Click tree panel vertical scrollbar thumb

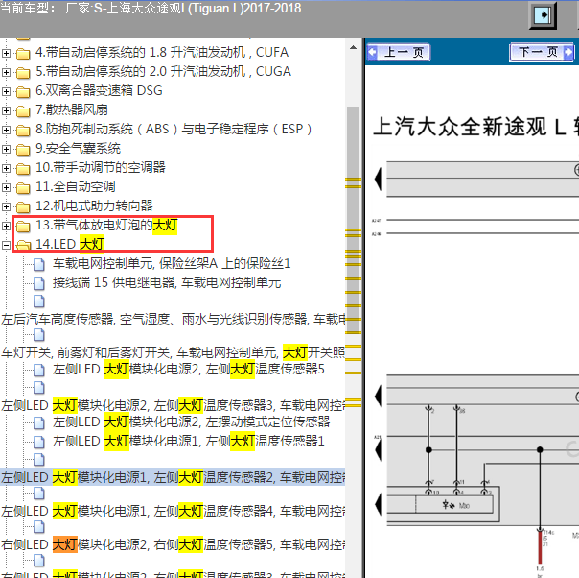[353, 220]
